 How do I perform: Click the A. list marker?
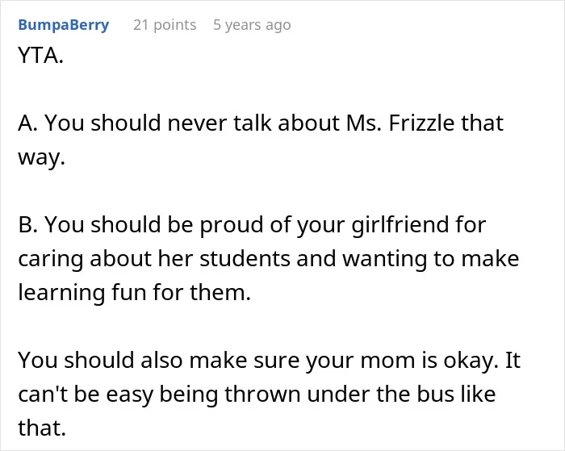(x=28, y=123)
